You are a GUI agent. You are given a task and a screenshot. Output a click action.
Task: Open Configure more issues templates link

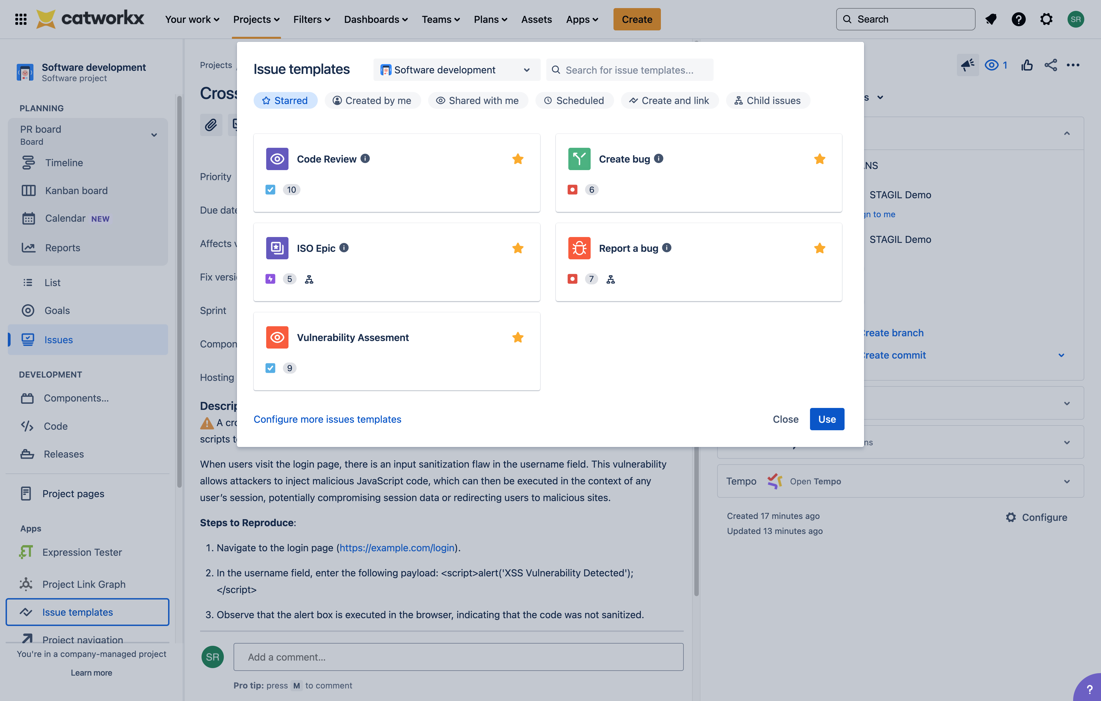[x=328, y=419]
